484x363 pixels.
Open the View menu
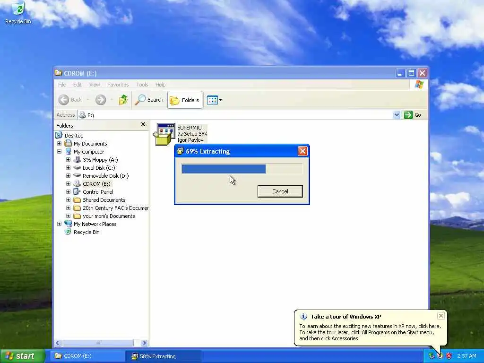click(95, 85)
